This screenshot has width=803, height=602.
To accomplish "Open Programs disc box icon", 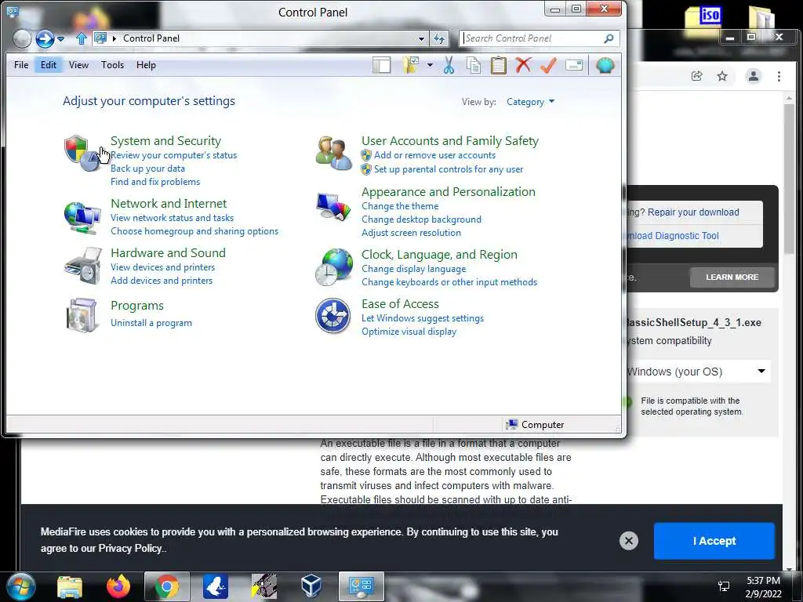I will [x=82, y=315].
